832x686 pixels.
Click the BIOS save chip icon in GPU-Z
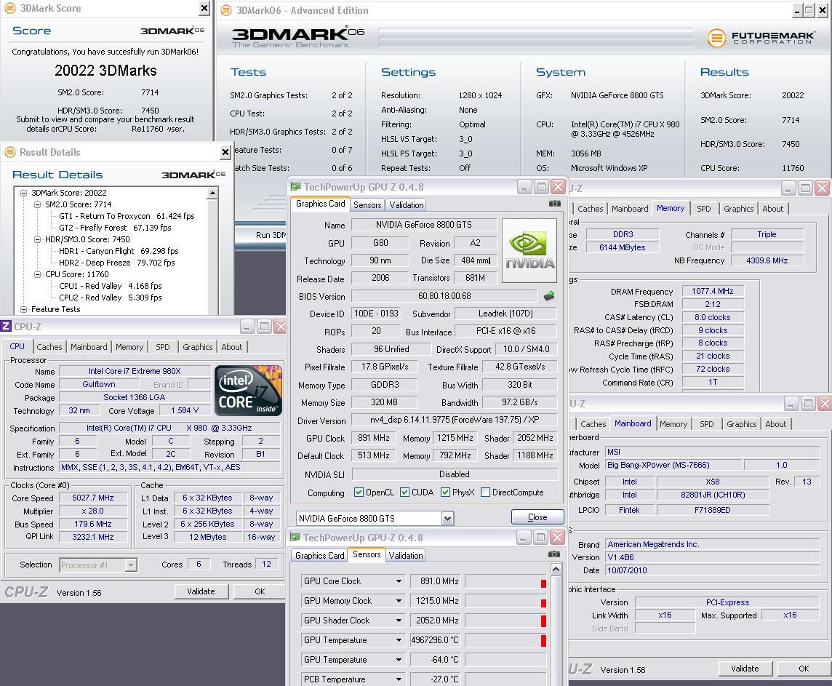point(548,295)
